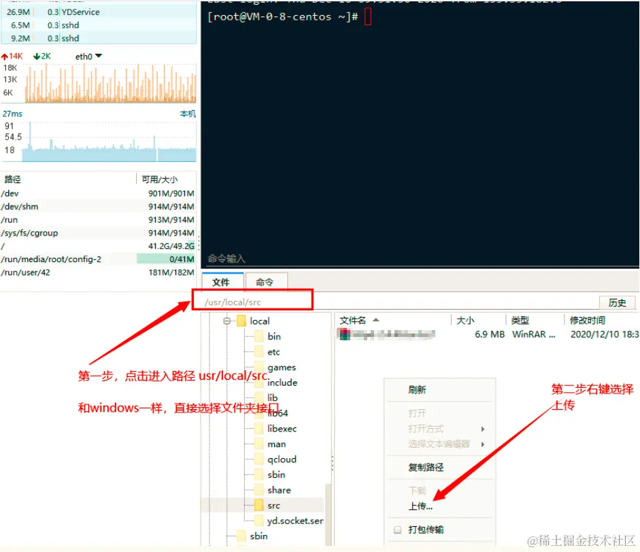Select the YDService process row

click(99, 12)
